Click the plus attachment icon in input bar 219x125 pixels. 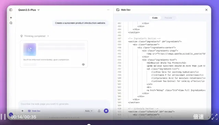click(23, 111)
